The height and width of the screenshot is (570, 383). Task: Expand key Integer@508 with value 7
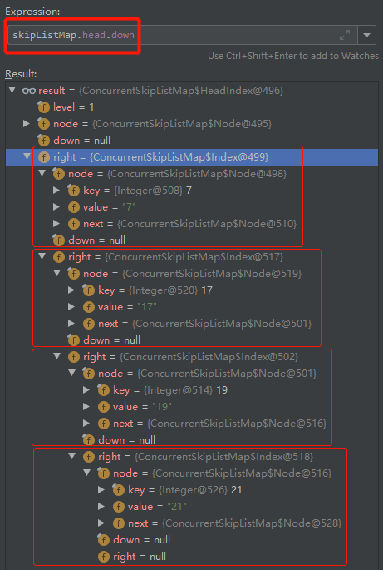[x=56, y=190]
